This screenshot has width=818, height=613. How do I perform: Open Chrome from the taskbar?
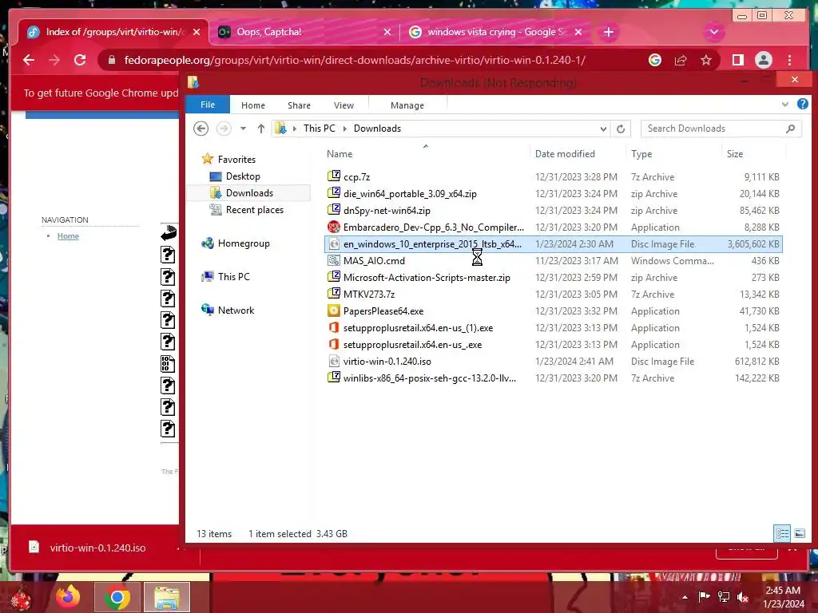click(x=117, y=597)
